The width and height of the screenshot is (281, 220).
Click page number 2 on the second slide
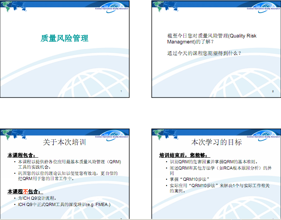[273, 91]
